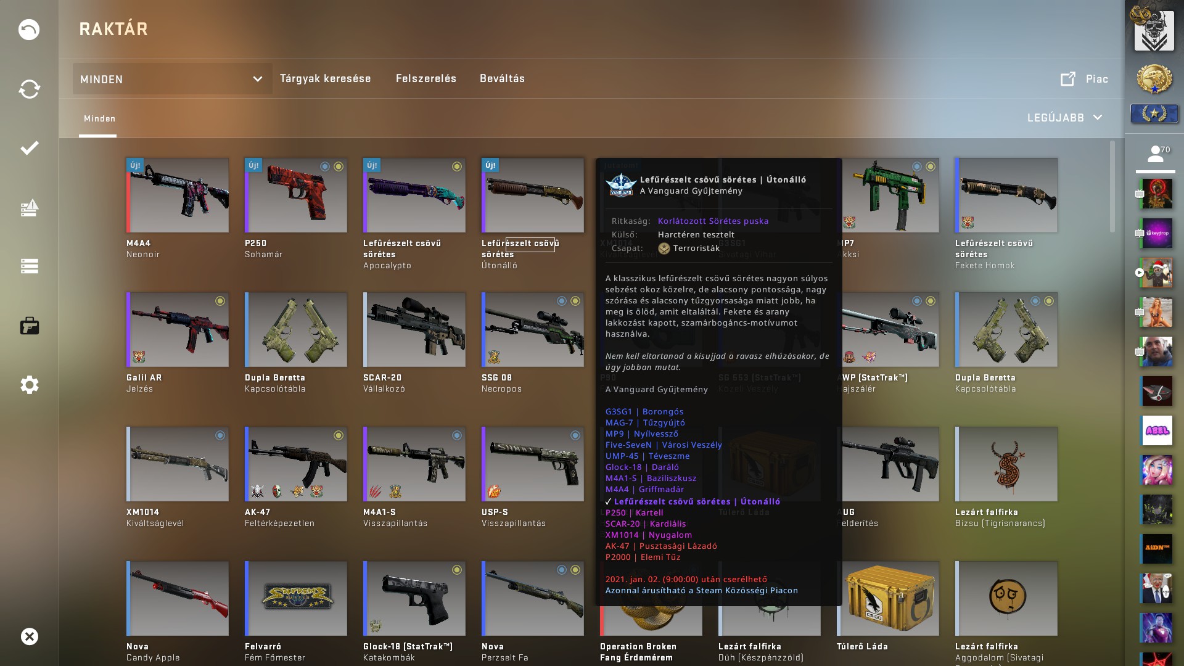The height and width of the screenshot is (666, 1184).
Task: Click the inventory vertical scrollbar
Action: coord(1112,187)
